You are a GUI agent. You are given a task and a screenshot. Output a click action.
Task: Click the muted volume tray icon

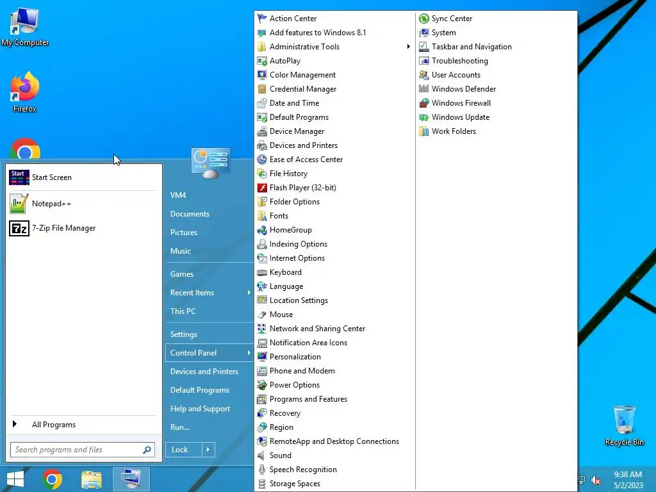[x=596, y=480]
